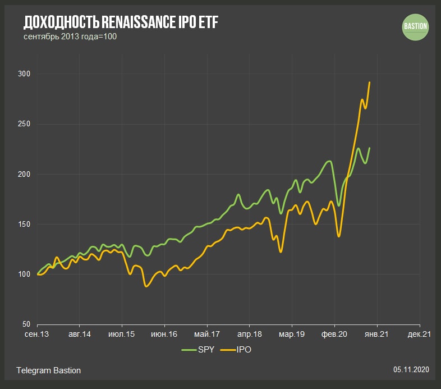Click the x-axis label июн.16
Image resolution: width=441 pixels, height=389 pixels.
point(164,334)
